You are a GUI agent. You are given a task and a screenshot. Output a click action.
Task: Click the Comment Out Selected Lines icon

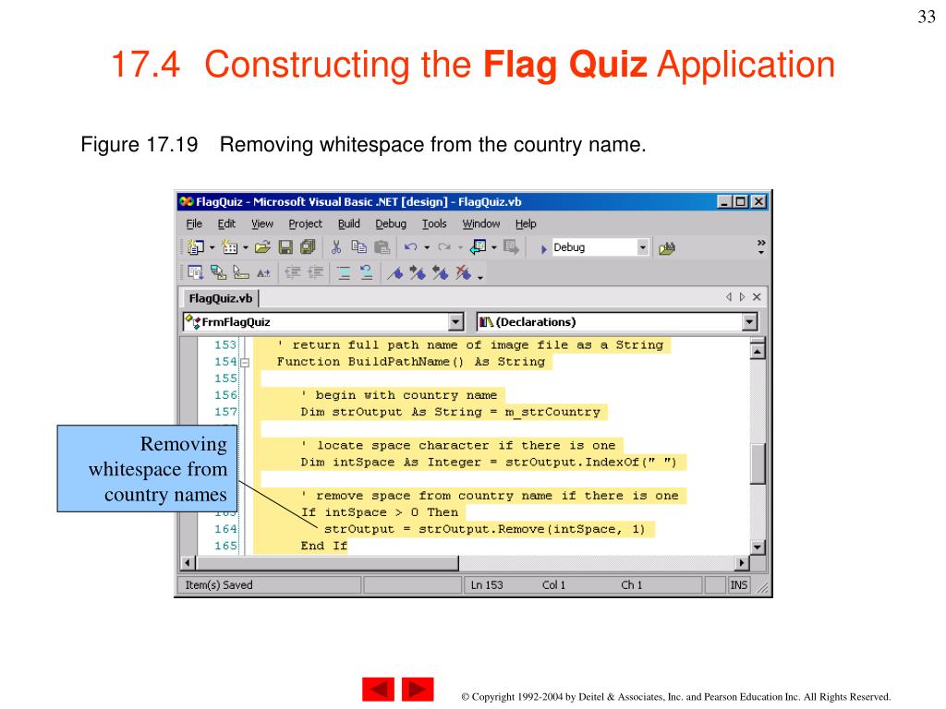coord(344,273)
